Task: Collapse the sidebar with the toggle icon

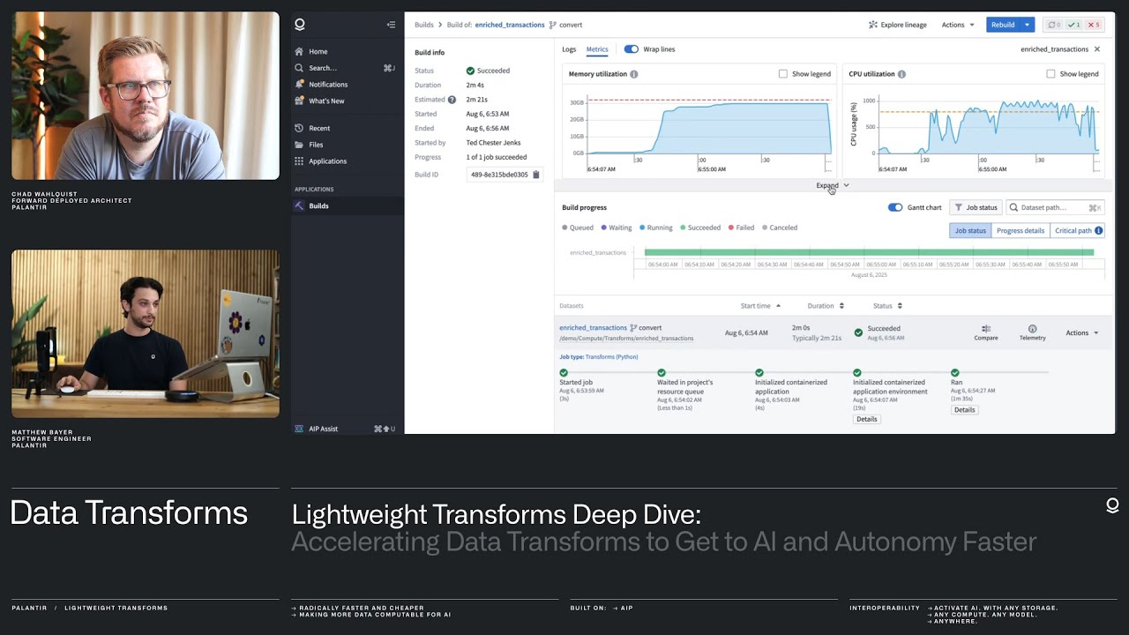Action: 391,25
